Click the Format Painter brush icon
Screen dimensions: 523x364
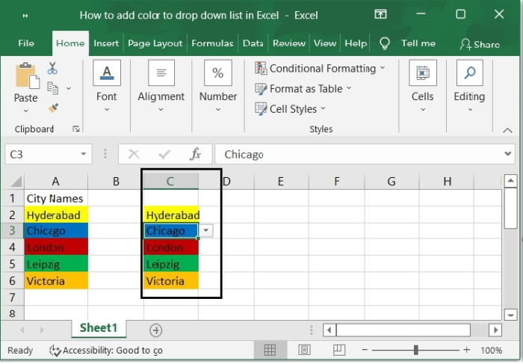click(x=52, y=108)
